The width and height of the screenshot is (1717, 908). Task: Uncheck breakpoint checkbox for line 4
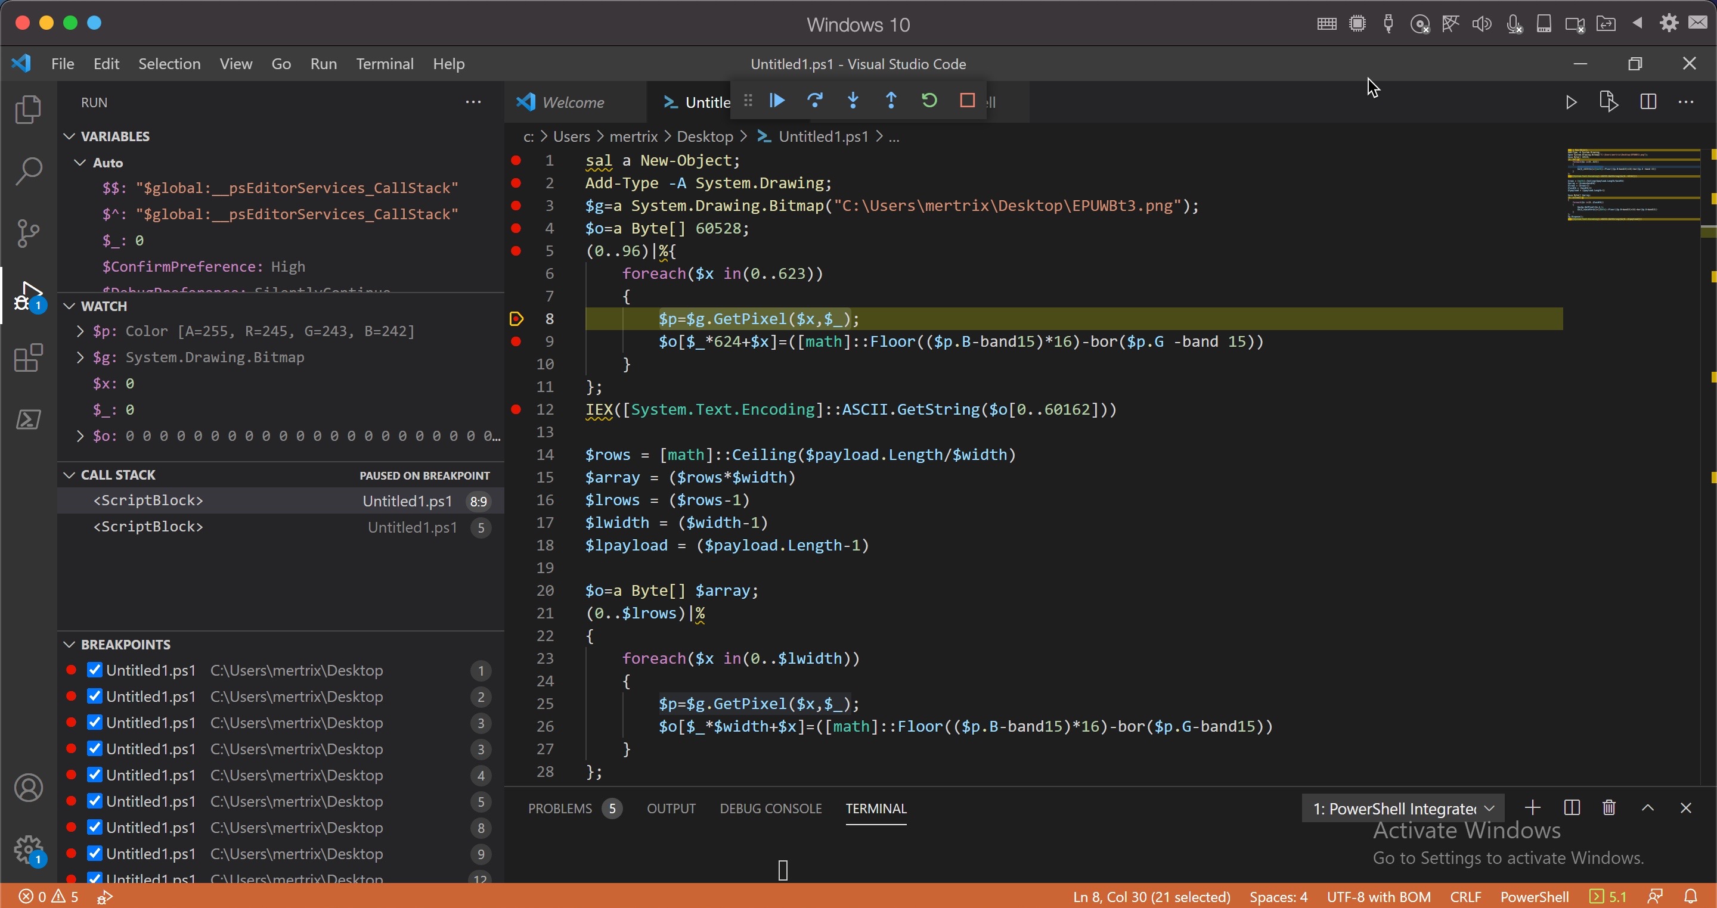click(95, 775)
